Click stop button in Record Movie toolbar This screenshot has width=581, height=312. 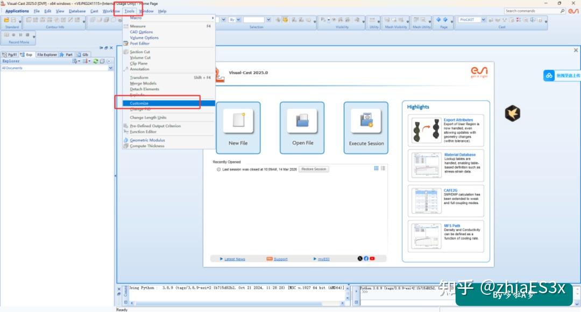(x=27, y=35)
